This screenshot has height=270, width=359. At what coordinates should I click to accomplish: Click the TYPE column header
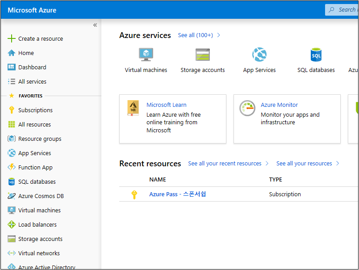[276, 179]
